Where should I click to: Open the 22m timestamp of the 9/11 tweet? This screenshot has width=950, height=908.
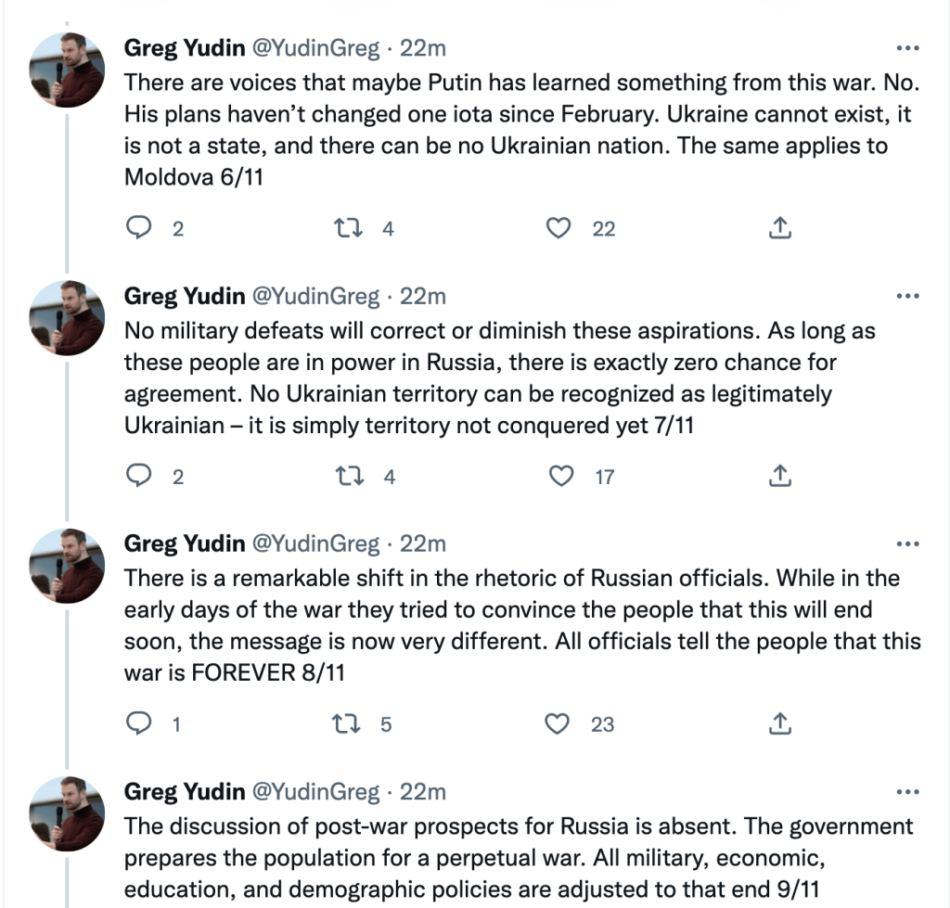[423, 792]
